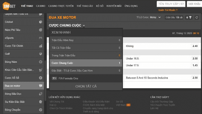Screen dimensions: 202x114
Task: Click the Chọn Tất Cả button
Action: (86, 86)
